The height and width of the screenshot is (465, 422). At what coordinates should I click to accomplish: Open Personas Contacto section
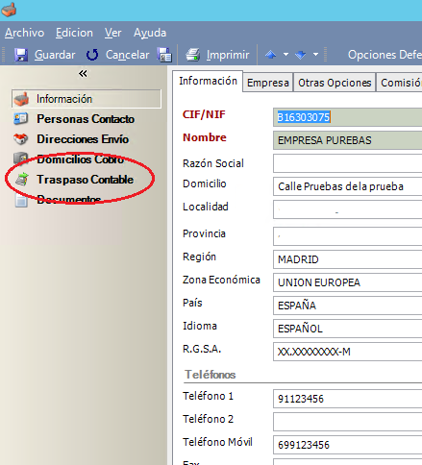pyautogui.click(x=86, y=119)
